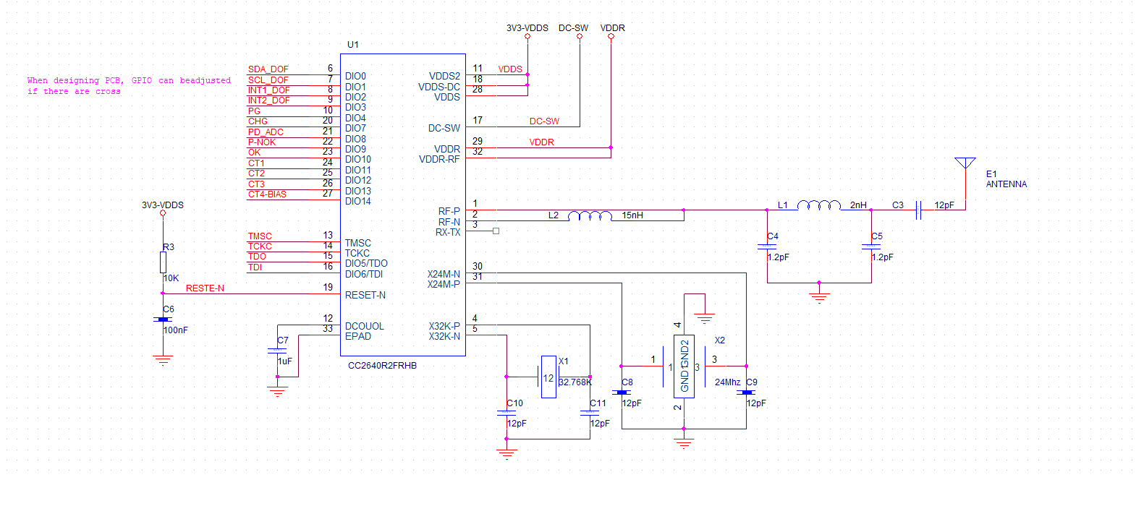The height and width of the screenshot is (532, 1136).
Task: Click the DCOUOL pin name
Action: pyautogui.click(x=365, y=326)
